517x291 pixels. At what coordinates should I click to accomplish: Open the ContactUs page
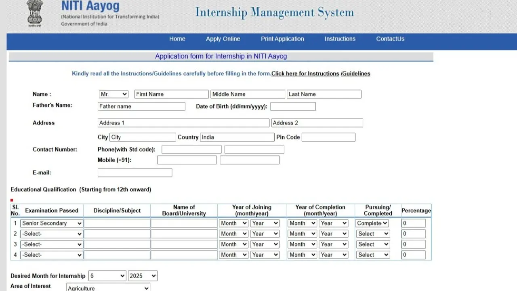[390, 39]
